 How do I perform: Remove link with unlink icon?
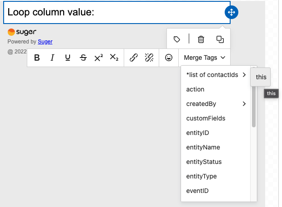point(149,58)
